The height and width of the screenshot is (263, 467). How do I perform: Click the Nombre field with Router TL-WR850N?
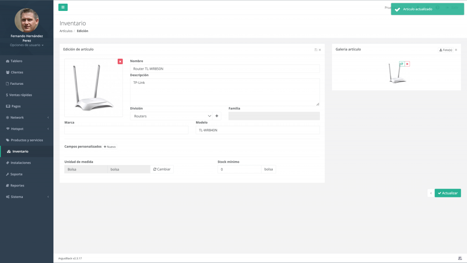(225, 69)
